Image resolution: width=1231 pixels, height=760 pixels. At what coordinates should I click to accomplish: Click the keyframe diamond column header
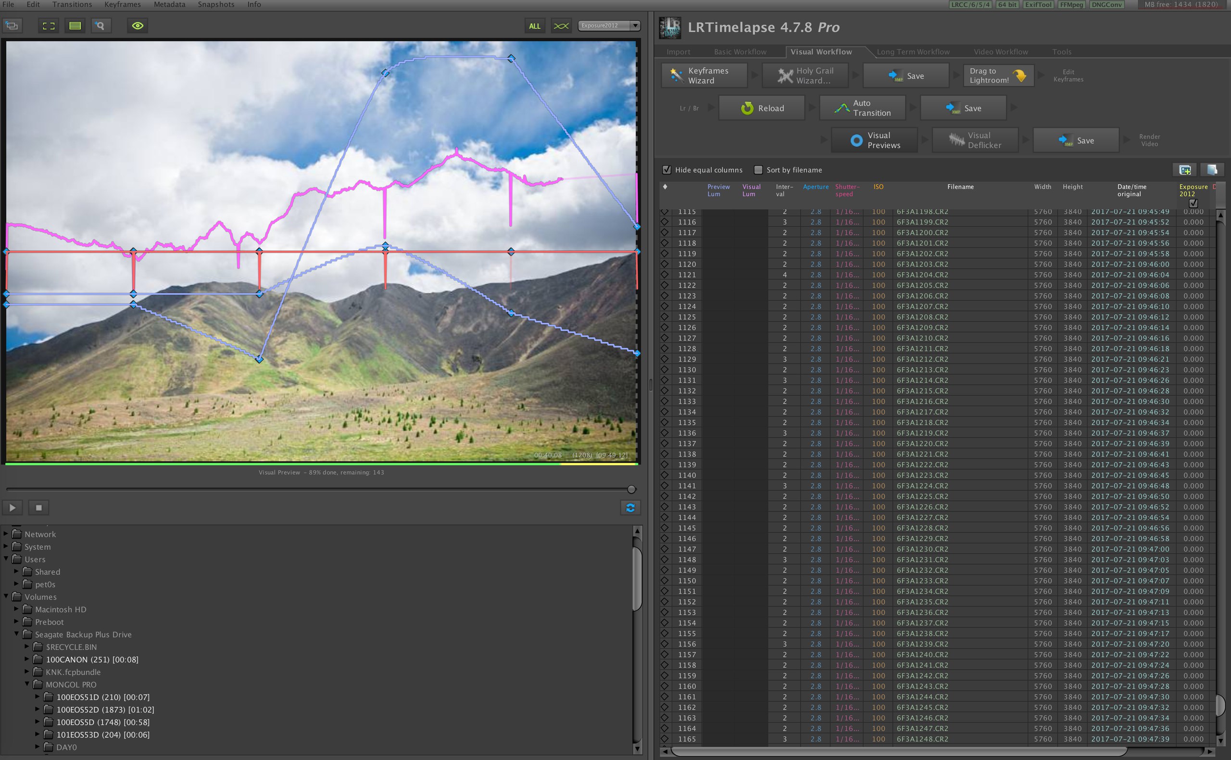pyautogui.click(x=665, y=187)
